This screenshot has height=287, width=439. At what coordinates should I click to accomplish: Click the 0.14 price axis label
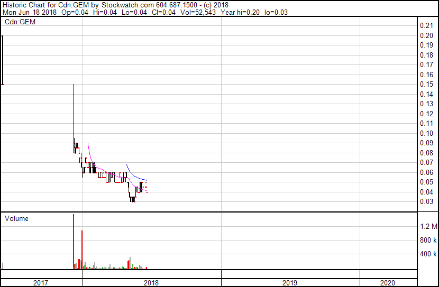click(x=426, y=94)
